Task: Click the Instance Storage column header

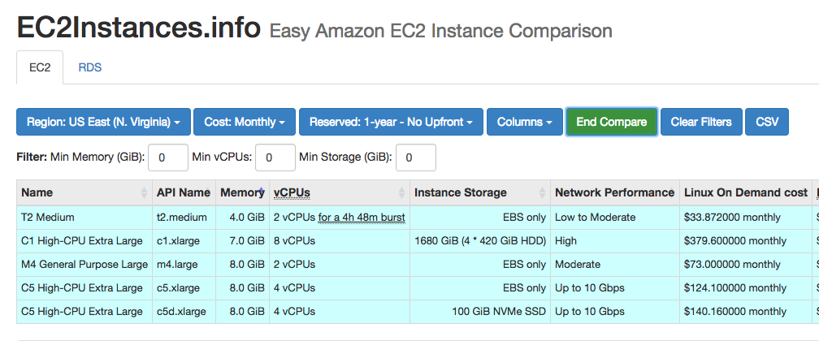Action: [x=480, y=192]
